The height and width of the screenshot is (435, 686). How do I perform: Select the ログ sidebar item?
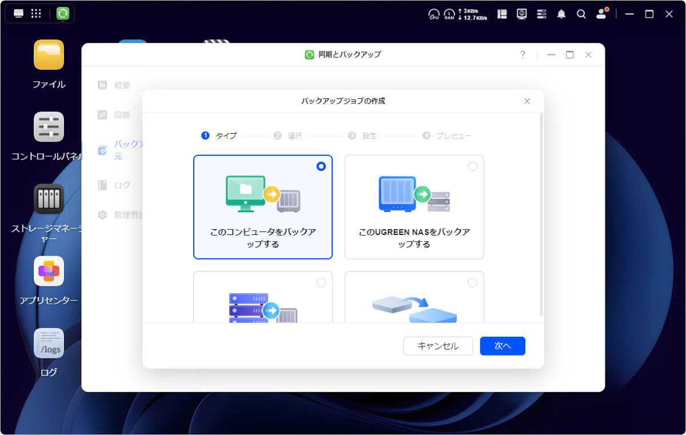[114, 185]
